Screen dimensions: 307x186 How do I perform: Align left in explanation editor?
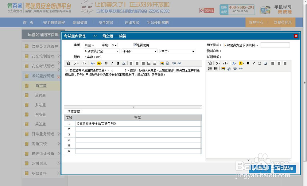[x=273, y=63]
